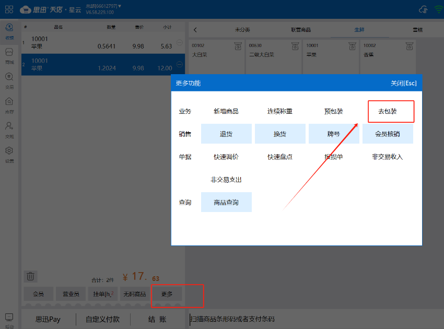This screenshot has width=444, height=329.
Task: Choose 非交易支出 non-trade expense
Action: coord(226,180)
